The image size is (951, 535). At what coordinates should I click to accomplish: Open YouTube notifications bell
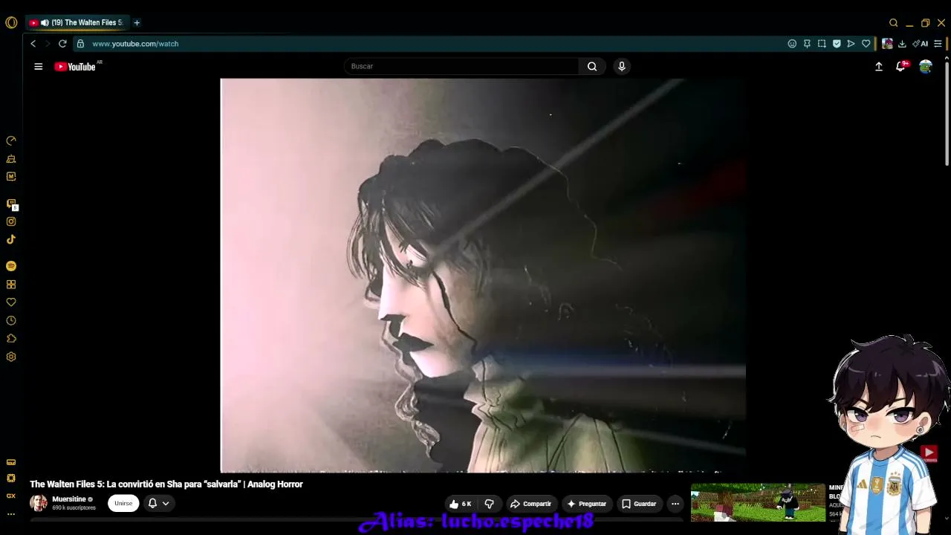click(x=900, y=66)
